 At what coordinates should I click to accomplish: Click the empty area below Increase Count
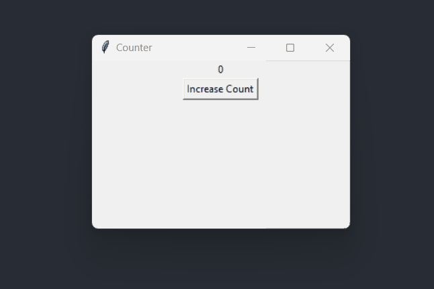click(220, 163)
